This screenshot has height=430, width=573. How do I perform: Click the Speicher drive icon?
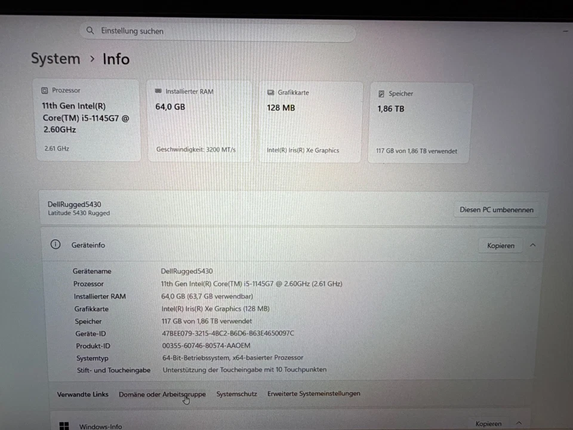pos(381,94)
